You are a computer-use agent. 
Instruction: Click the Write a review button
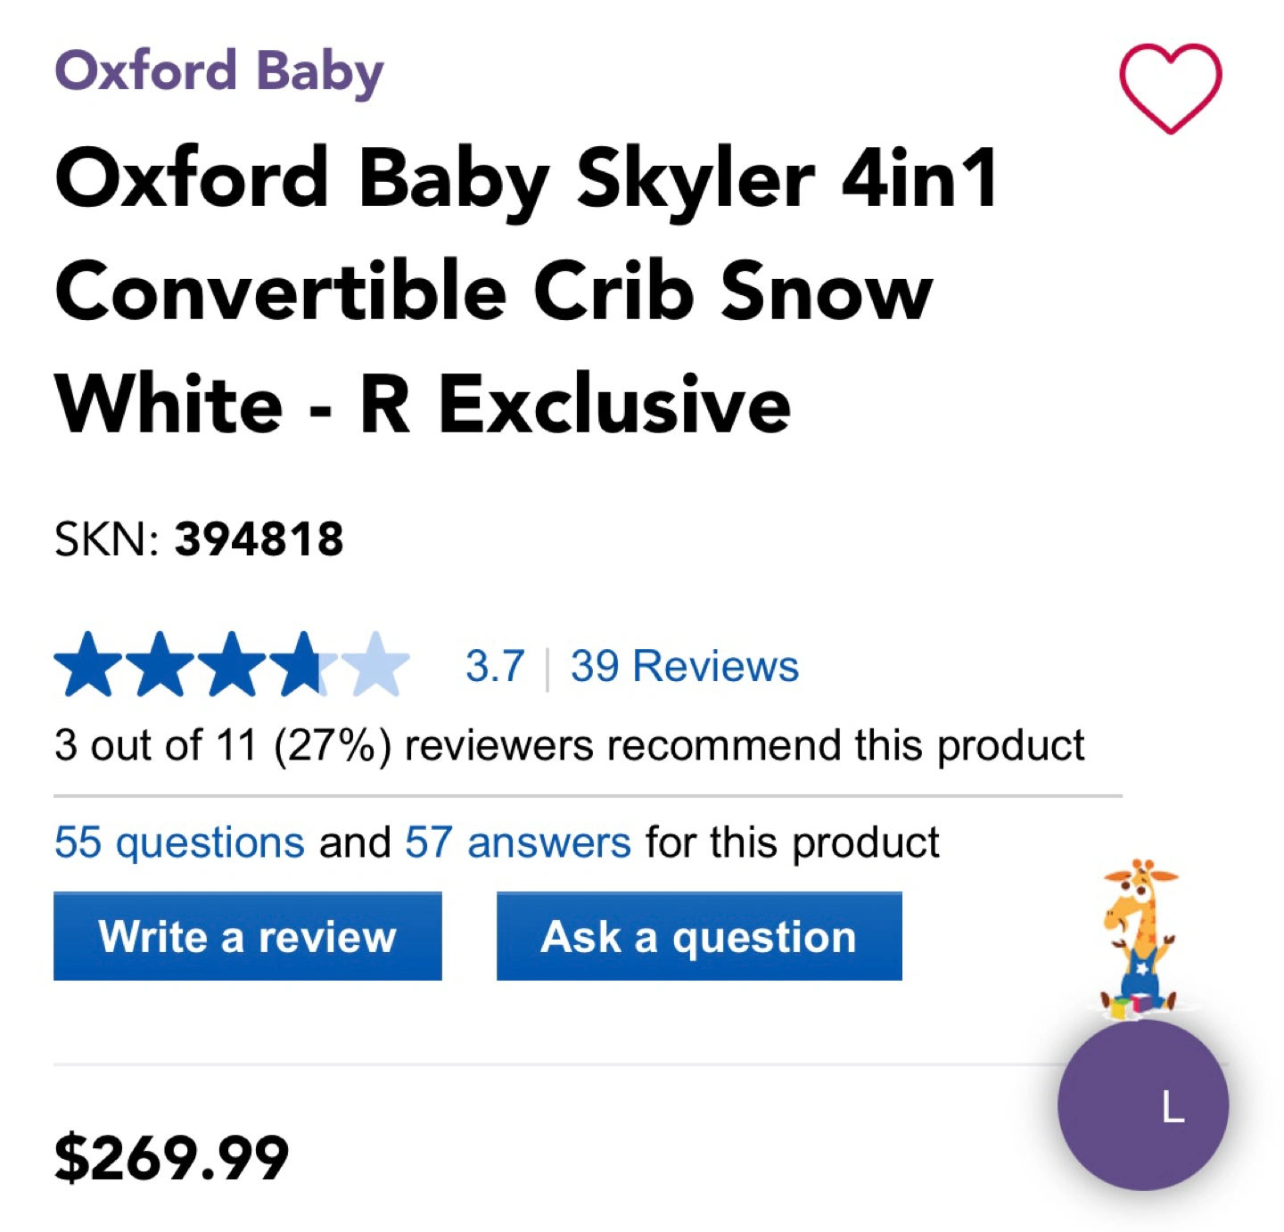[248, 936]
